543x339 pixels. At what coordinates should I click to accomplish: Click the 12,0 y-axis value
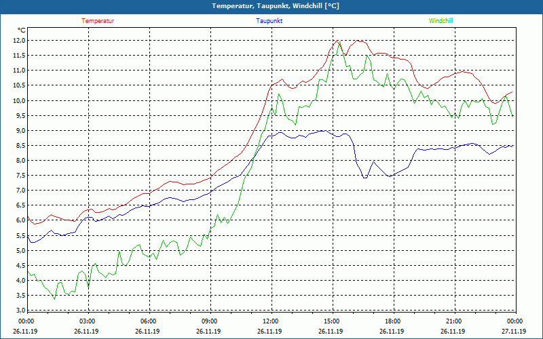coord(20,41)
